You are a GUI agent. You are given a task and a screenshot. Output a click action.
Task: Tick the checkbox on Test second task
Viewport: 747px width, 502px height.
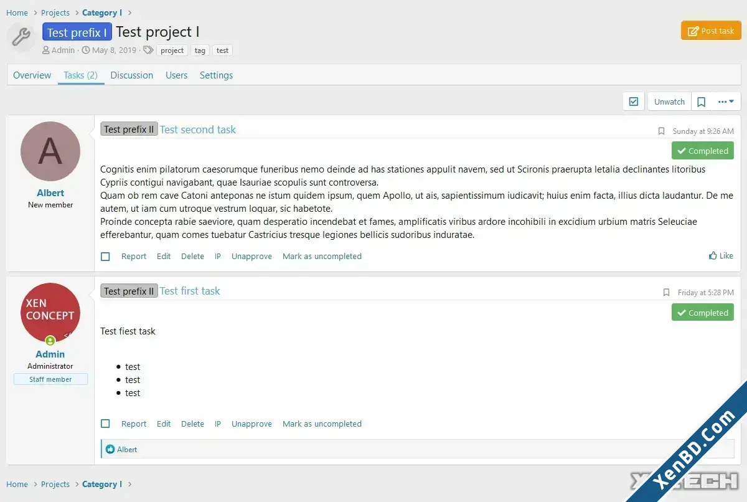[x=105, y=257]
